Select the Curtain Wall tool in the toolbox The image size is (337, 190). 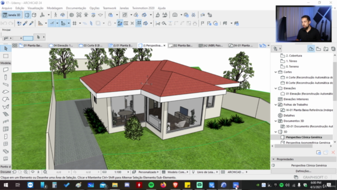[x=6, y=129]
